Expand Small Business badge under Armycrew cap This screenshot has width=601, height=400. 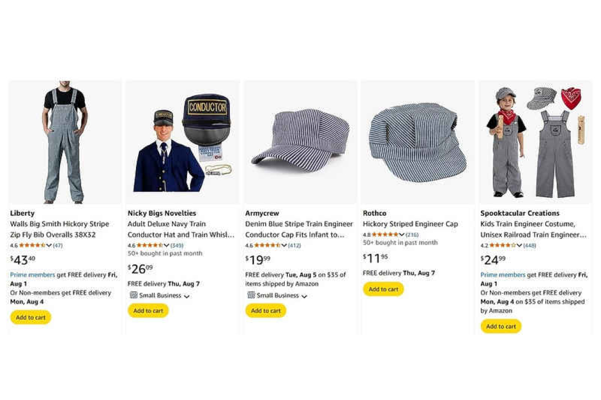[x=304, y=296]
